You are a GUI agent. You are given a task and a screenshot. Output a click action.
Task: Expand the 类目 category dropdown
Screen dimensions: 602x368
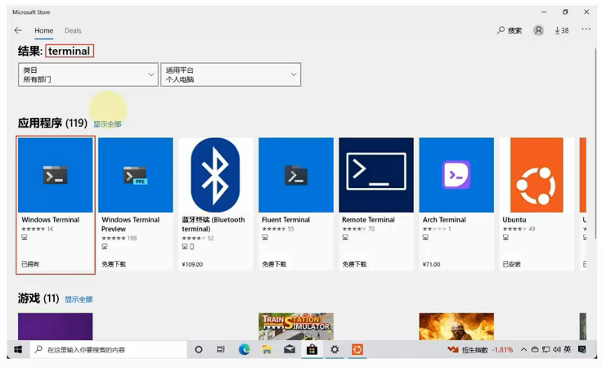pos(88,74)
